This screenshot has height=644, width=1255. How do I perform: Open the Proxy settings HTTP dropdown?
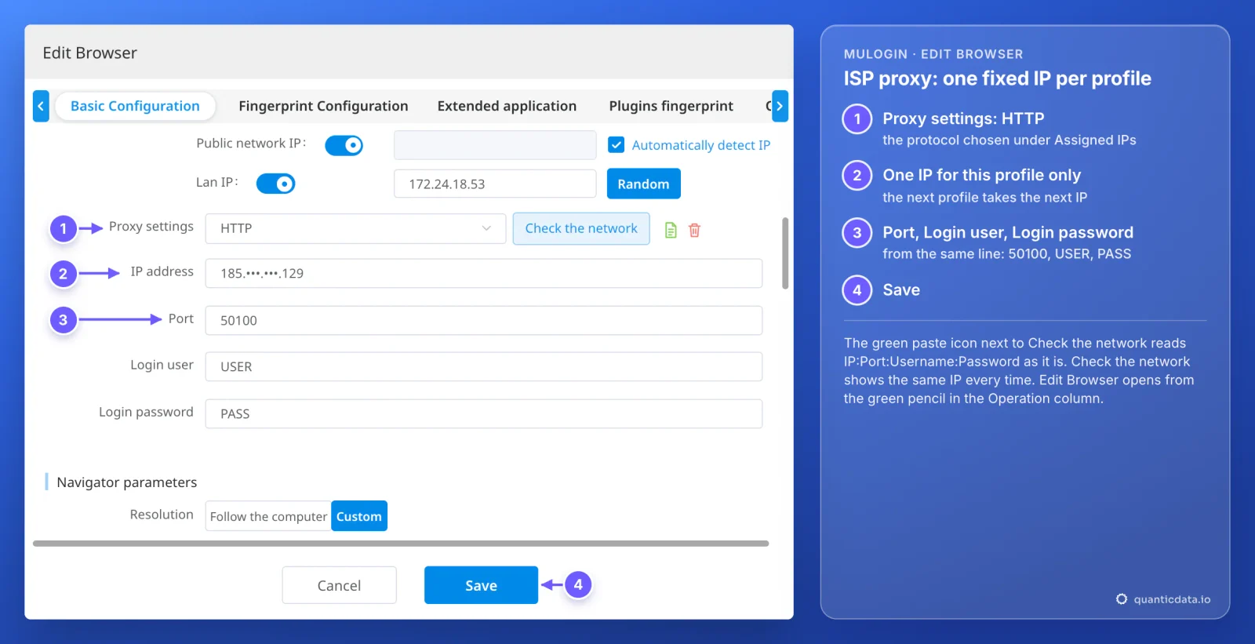(355, 228)
